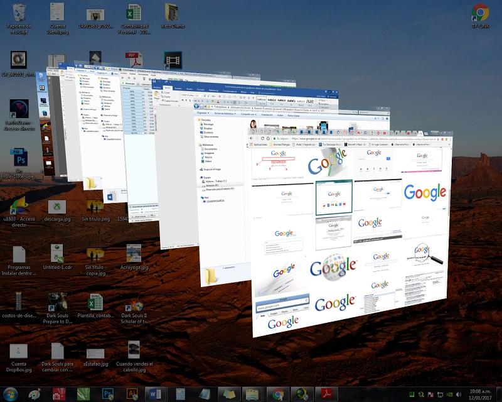This screenshot has width=502, height=402.
Task: Open the Papelera de reciclaje
Action: [18, 14]
